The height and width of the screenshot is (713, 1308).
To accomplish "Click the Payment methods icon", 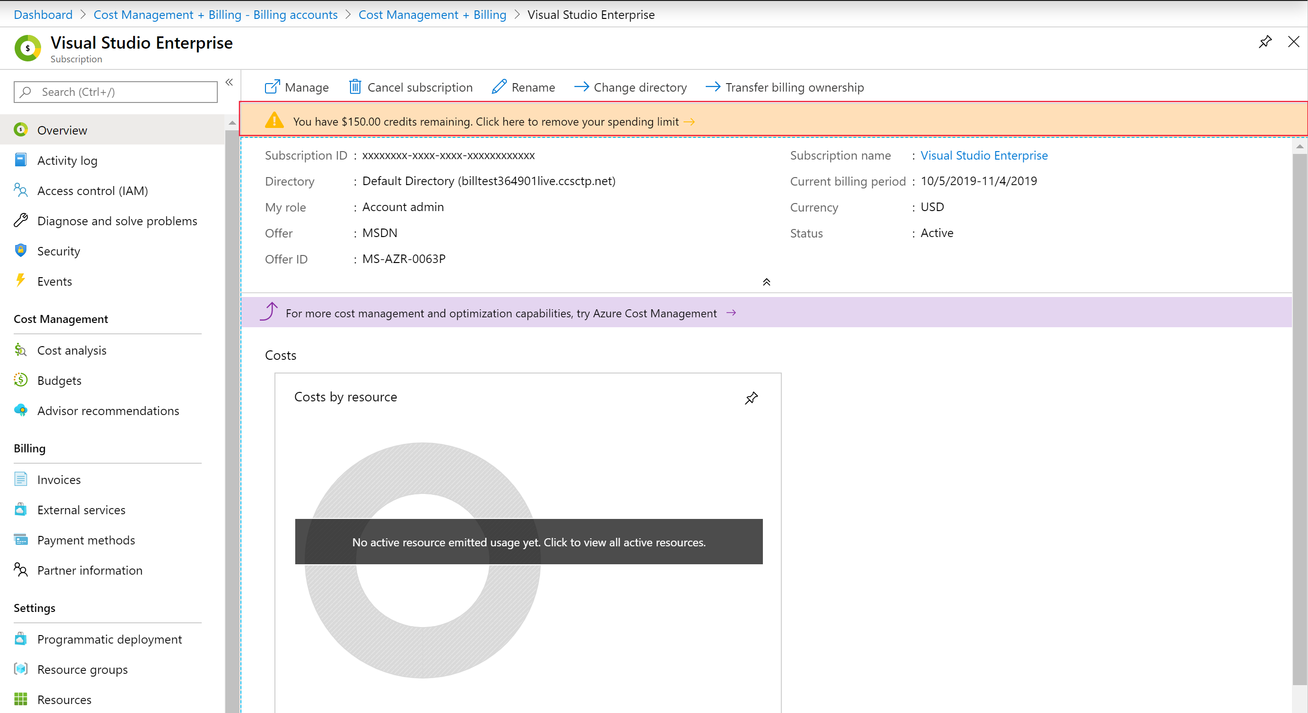I will tap(21, 539).
